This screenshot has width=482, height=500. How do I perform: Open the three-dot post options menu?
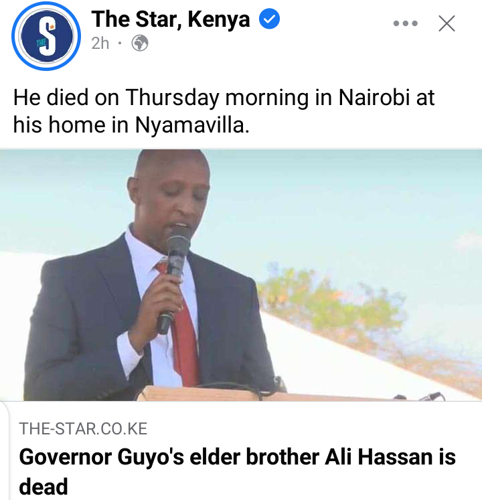[x=406, y=23]
